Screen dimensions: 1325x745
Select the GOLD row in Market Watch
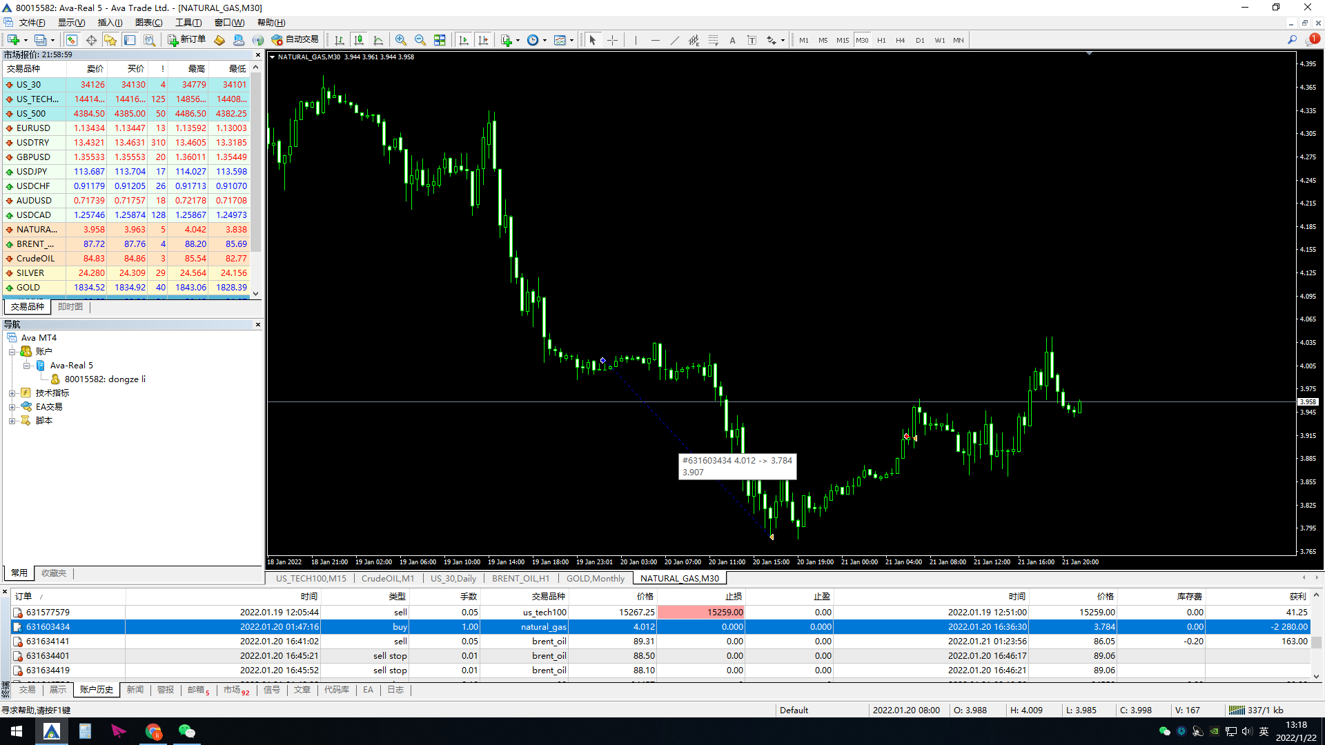28,288
